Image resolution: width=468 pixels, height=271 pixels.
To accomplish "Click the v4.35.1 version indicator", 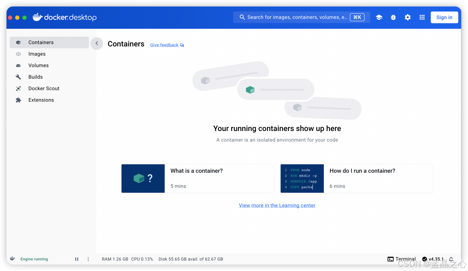I will [433, 259].
